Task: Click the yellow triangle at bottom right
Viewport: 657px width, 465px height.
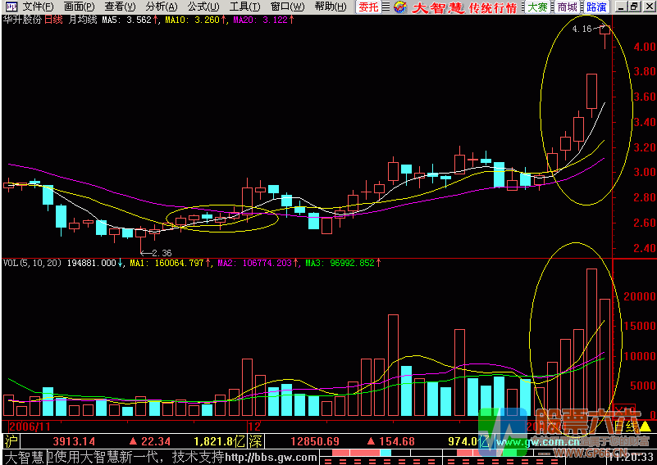Action: (646, 426)
